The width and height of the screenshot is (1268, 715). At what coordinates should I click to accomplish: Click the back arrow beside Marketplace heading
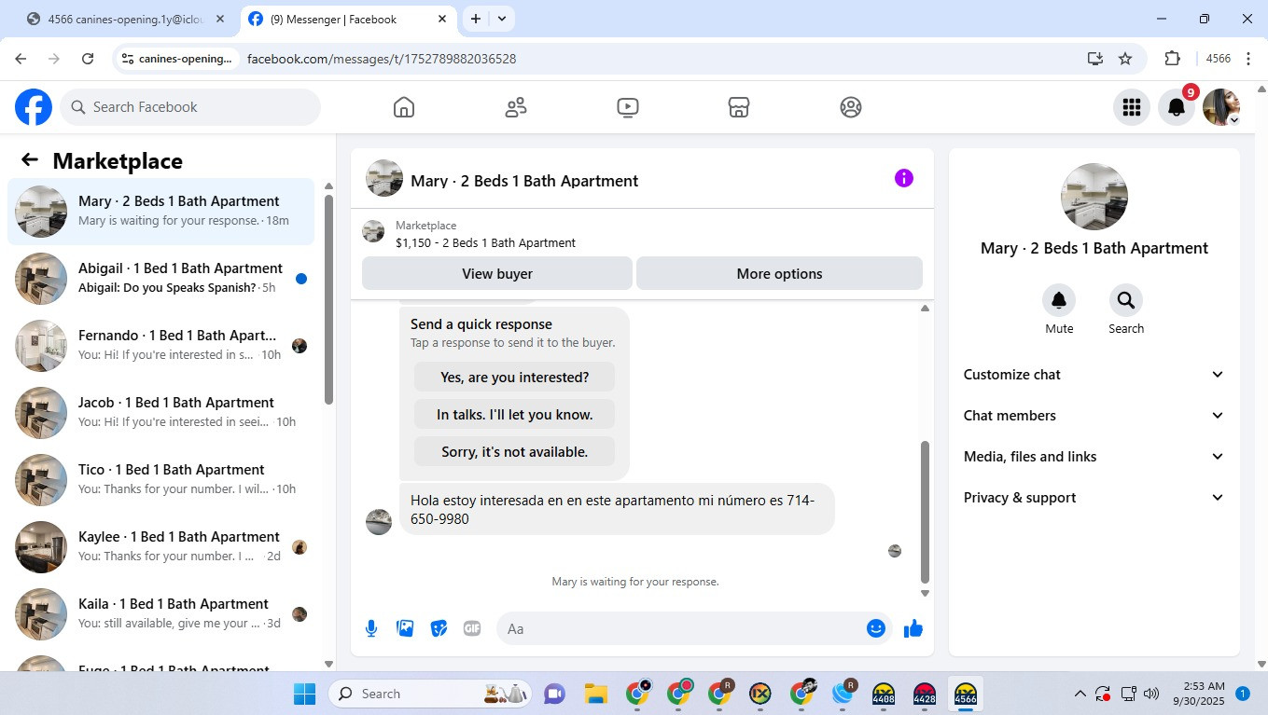click(30, 160)
